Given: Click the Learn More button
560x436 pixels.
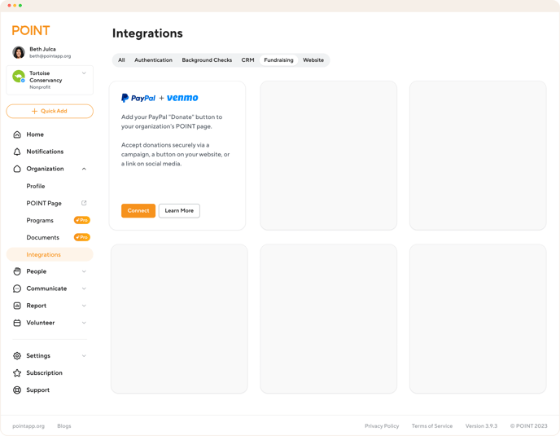Looking at the screenshot, I should (179, 211).
